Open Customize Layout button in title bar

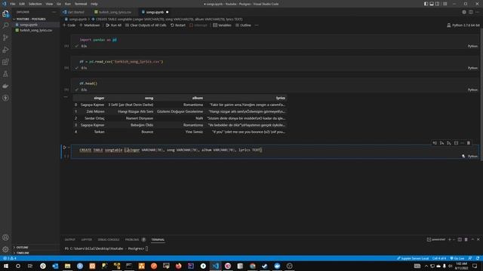click(445, 4)
